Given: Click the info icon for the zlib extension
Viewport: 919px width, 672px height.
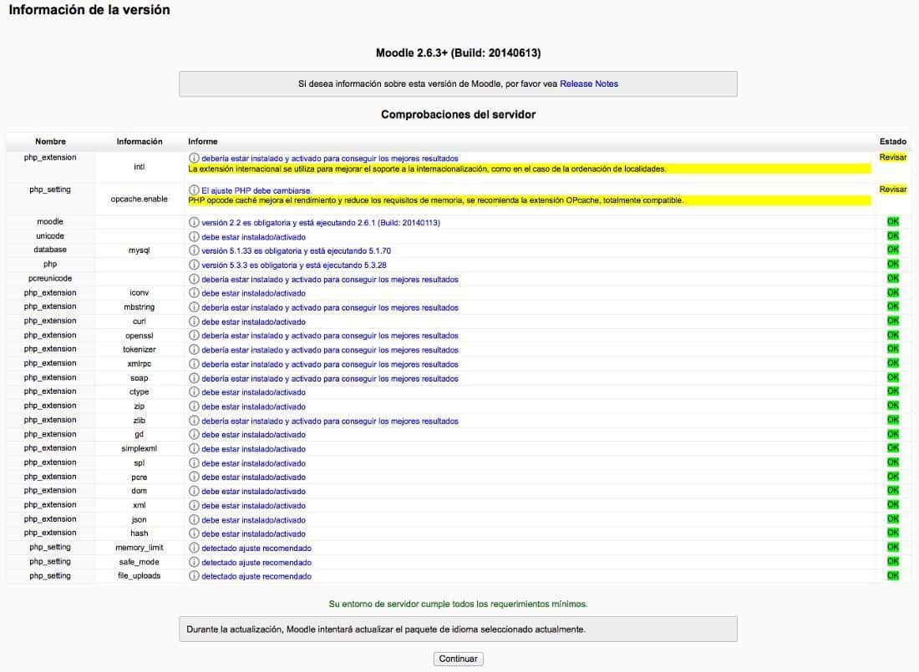Looking at the screenshot, I should [x=194, y=421].
